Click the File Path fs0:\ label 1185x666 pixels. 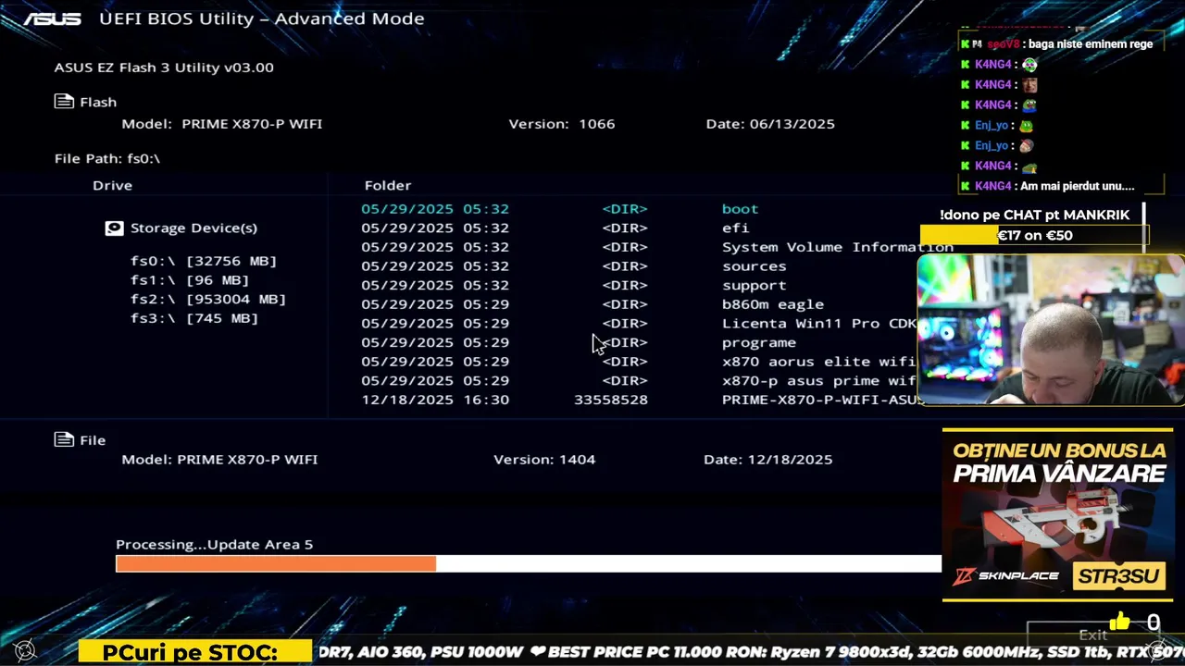point(107,158)
